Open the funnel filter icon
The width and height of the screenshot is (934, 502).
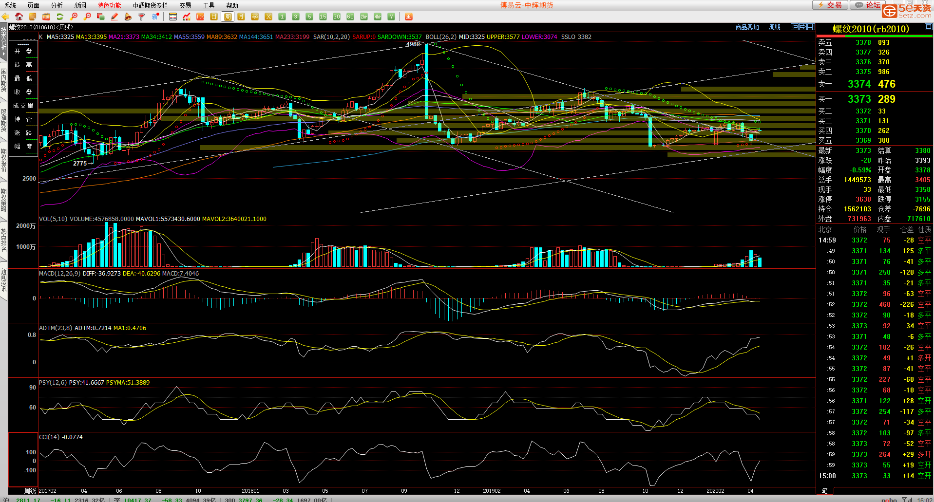(142, 17)
